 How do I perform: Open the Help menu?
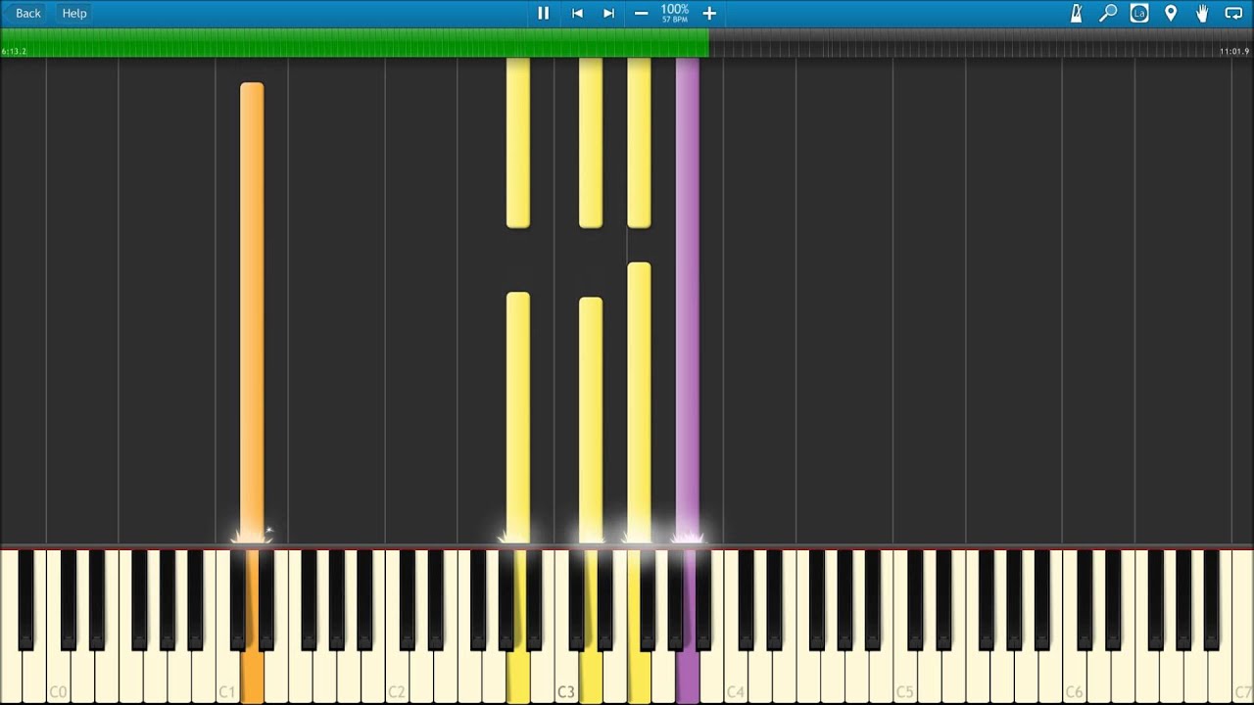click(74, 13)
